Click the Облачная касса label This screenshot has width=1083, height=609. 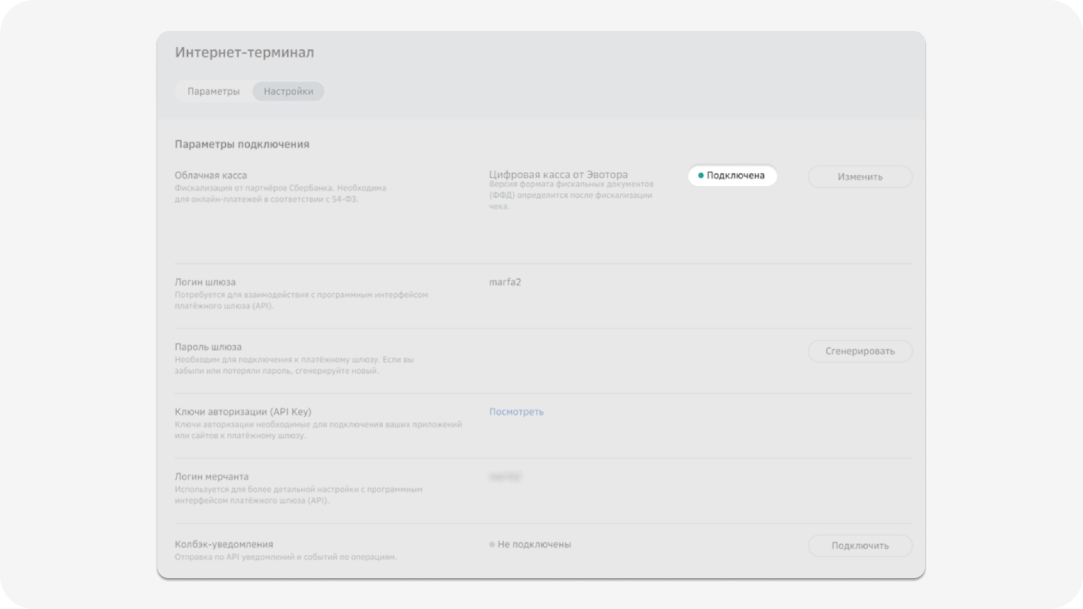tap(210, 175)
